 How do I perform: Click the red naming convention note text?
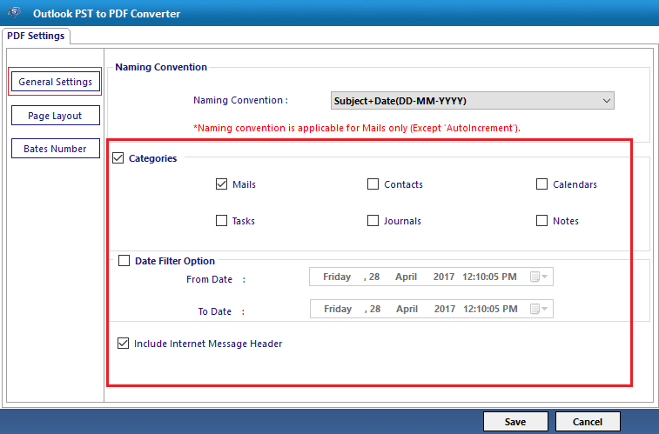click(356, 128)
